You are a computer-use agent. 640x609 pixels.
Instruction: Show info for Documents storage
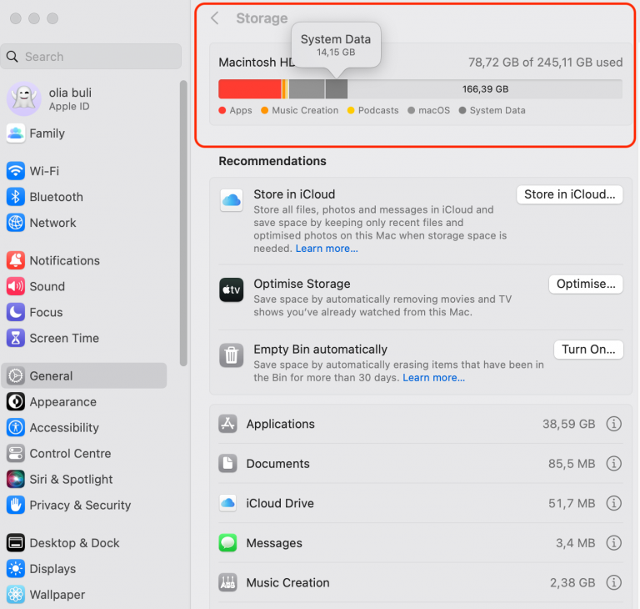613,464
